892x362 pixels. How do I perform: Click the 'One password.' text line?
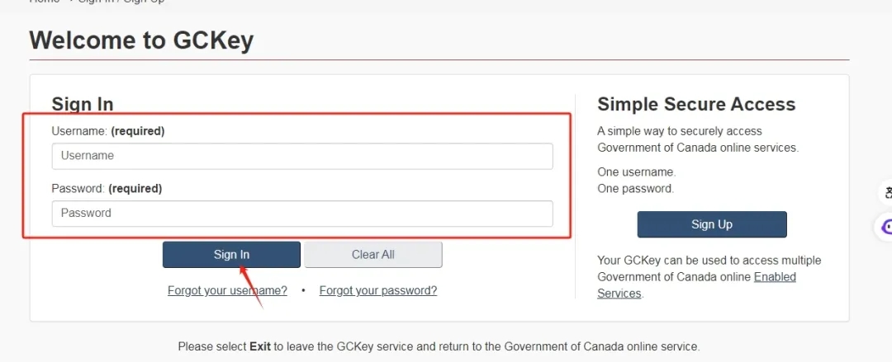635,188
